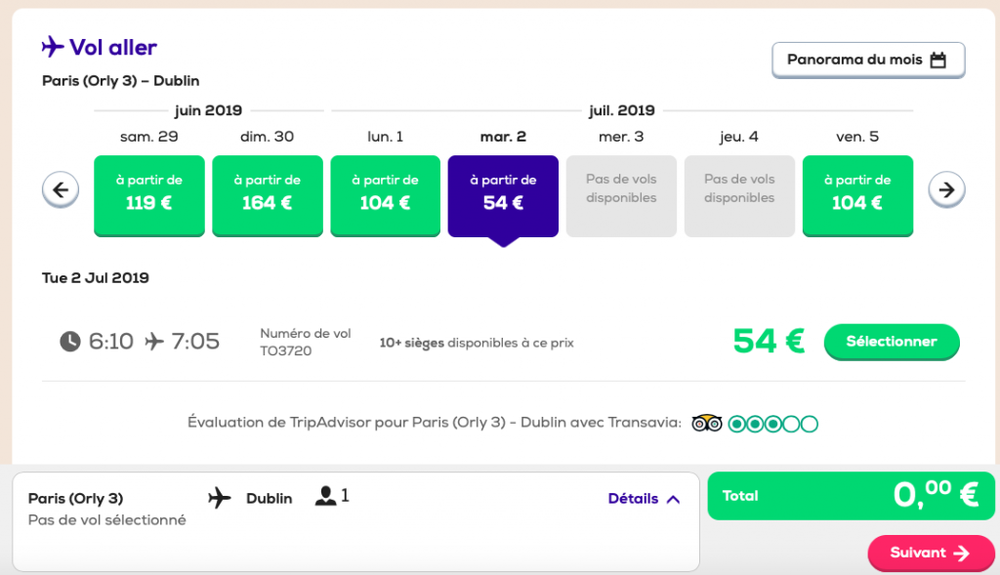Click the selected Tuesday 2 July 54 € tile

click(503, 195)
